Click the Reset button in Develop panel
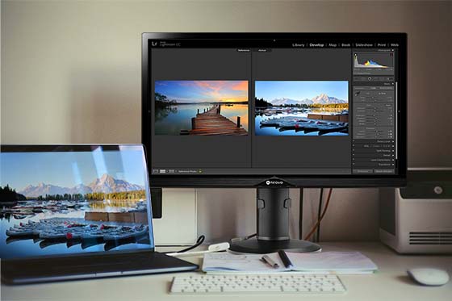452x301 pixels. [x=383, y=171]
